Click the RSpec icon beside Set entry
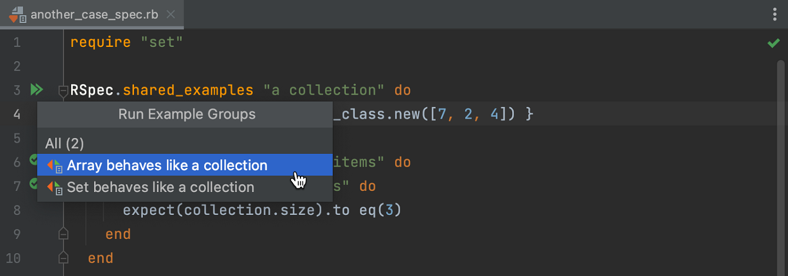Viewport: 788px width, 276px height. point(55,188)
